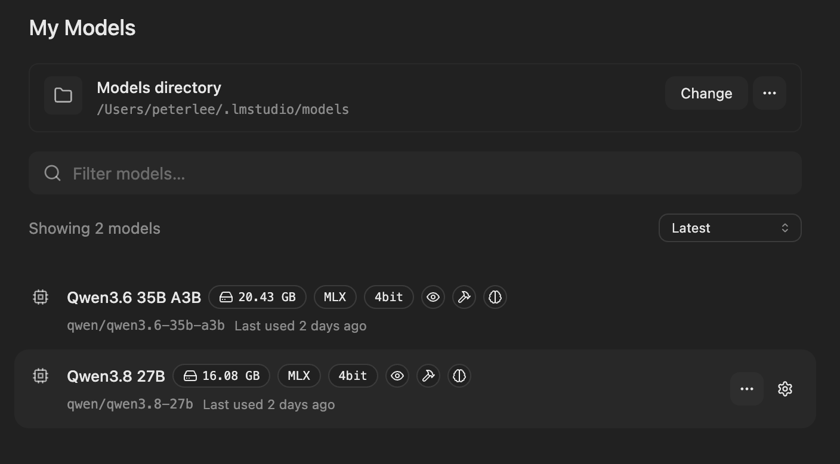This screenshot has width=840, height=464.
Task: Click the chip icon beside Qwen3.8 27B
Action: (x=41, y=376)
